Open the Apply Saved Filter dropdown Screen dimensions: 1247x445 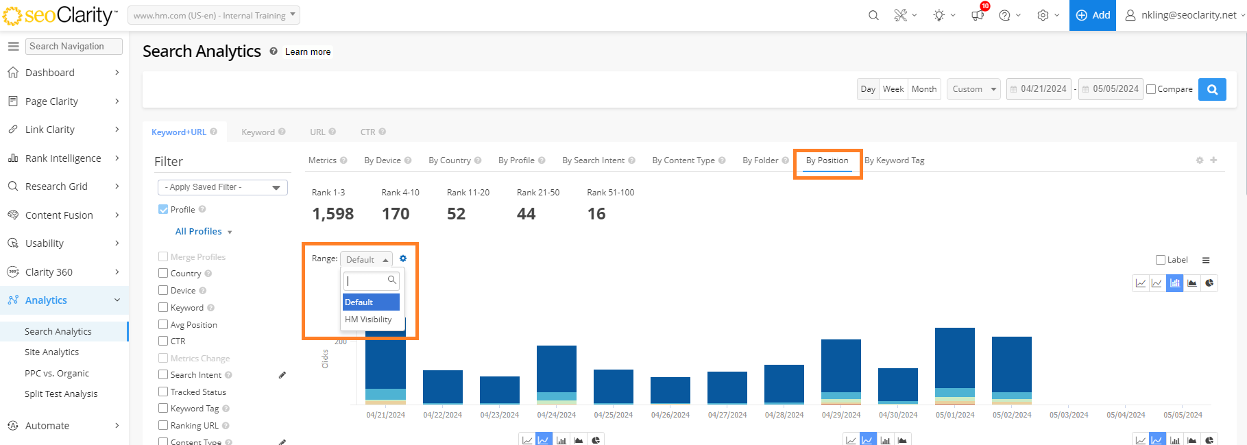[x=223, y=187]
